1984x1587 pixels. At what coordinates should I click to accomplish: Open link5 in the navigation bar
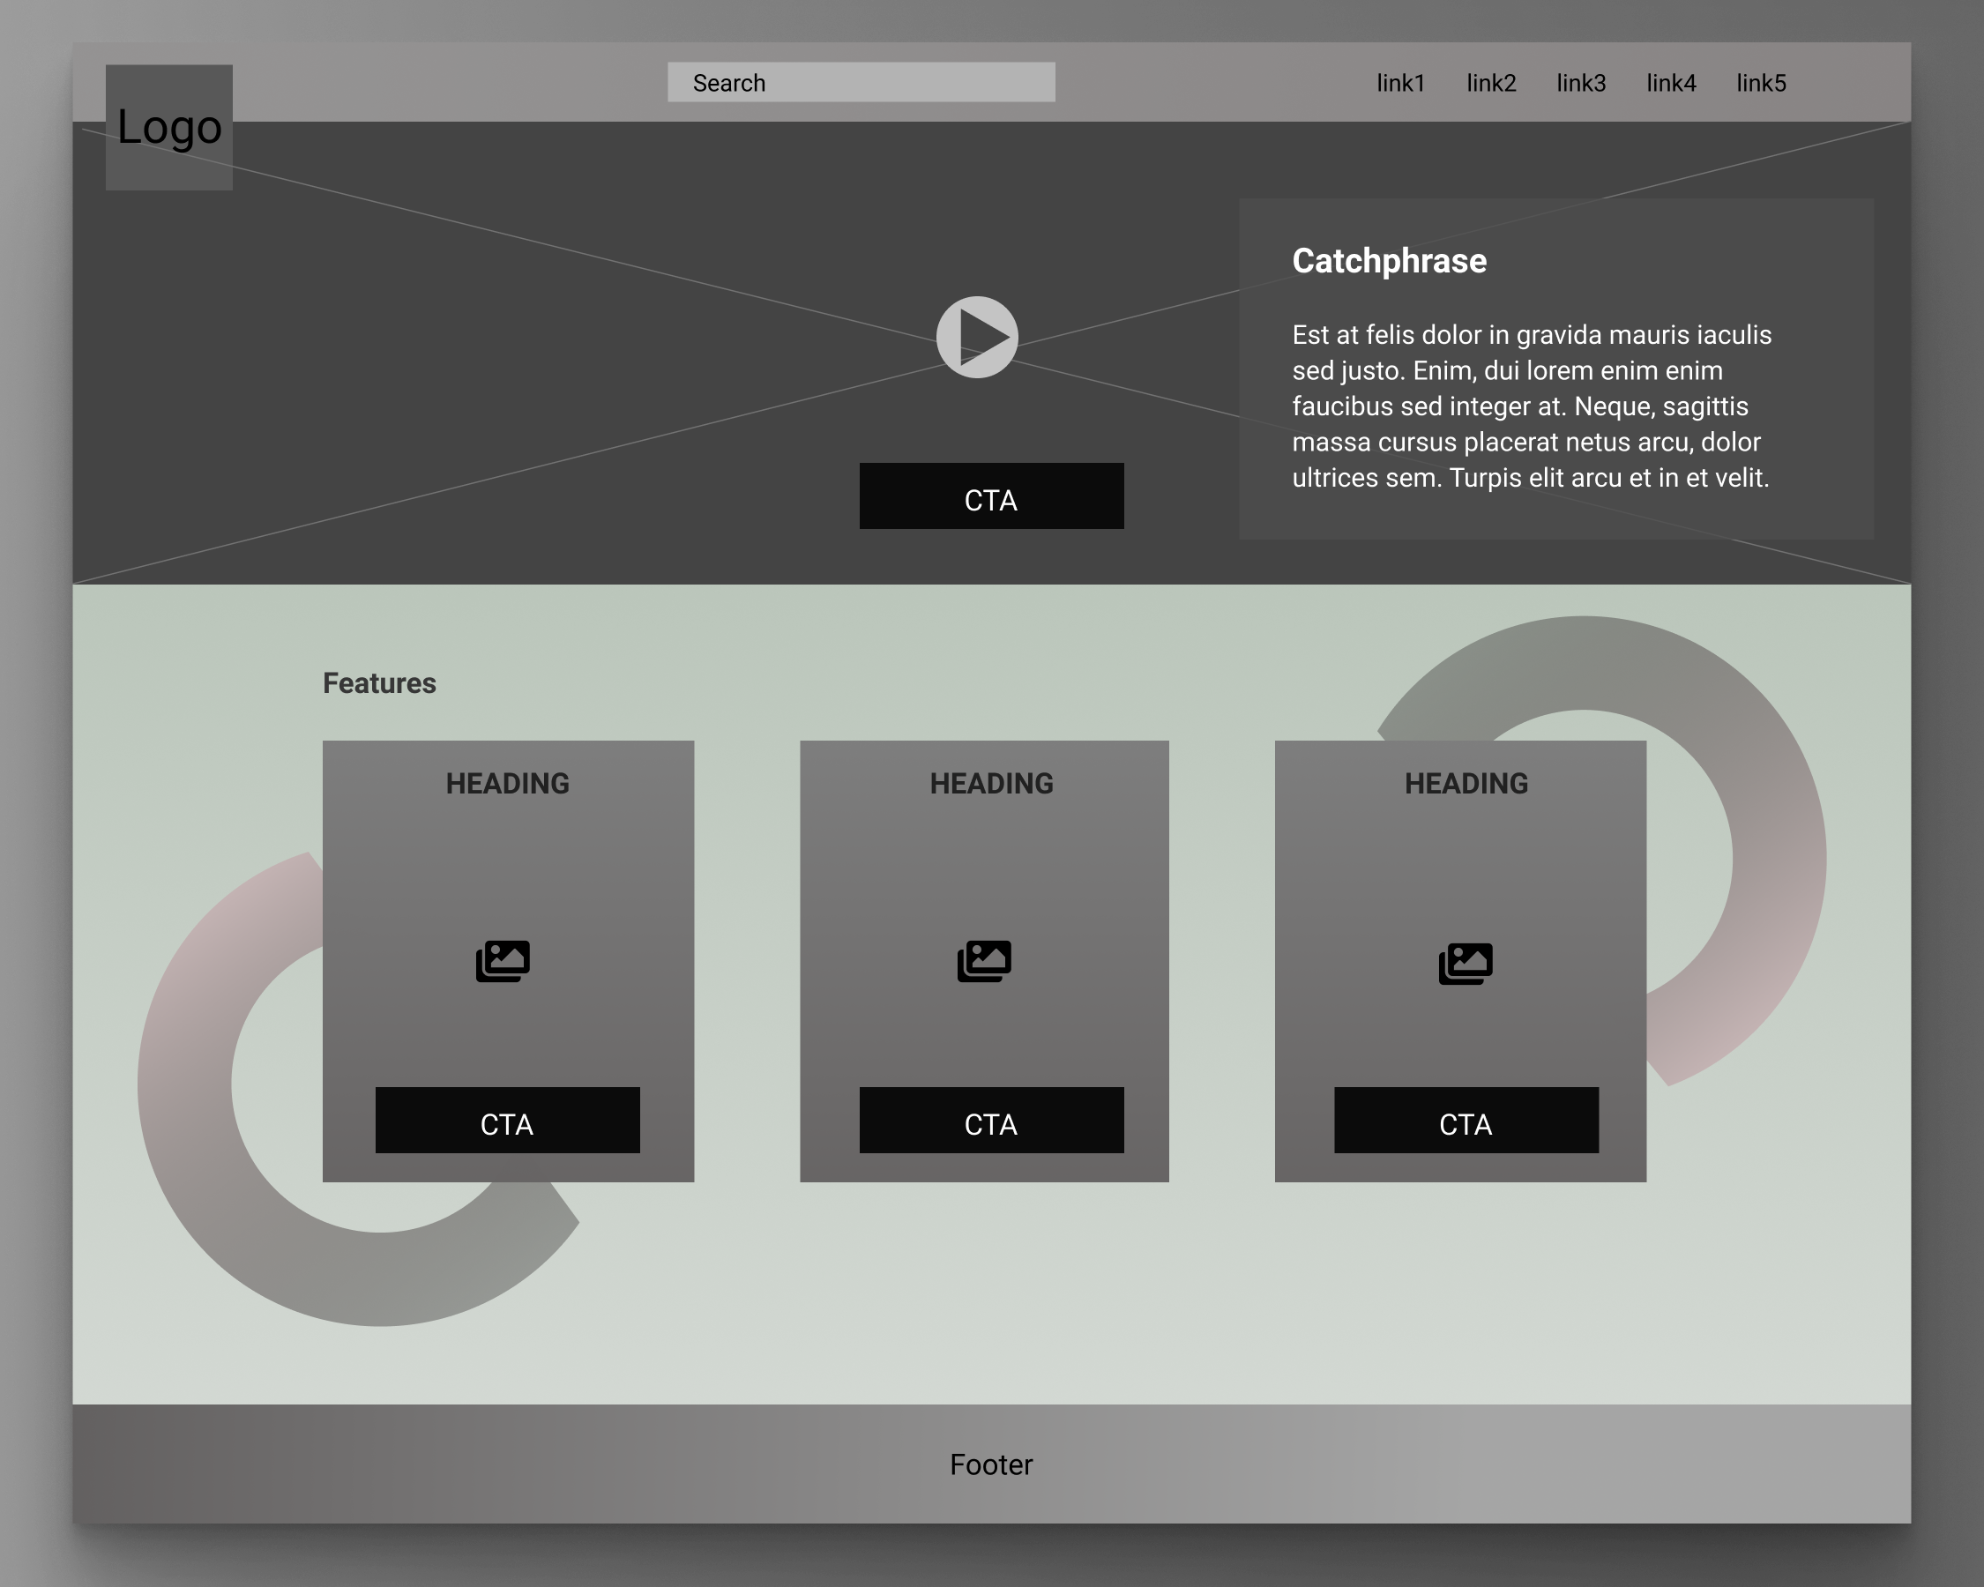tap(1761, 83)
